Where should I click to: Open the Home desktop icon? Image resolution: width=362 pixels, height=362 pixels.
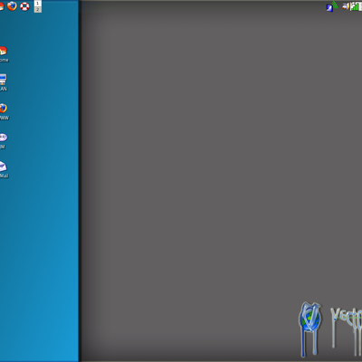coord(3,51)
